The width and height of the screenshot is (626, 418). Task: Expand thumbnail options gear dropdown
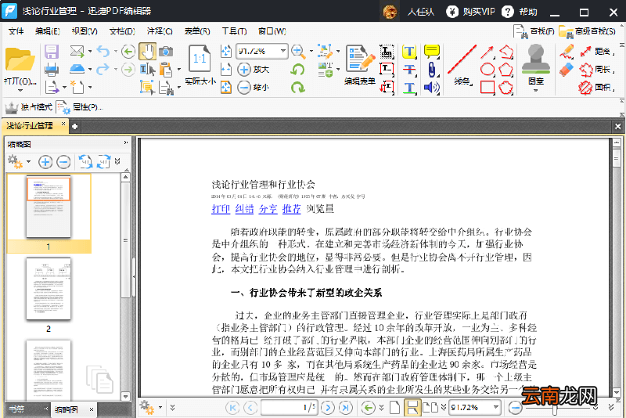point(29,162)
